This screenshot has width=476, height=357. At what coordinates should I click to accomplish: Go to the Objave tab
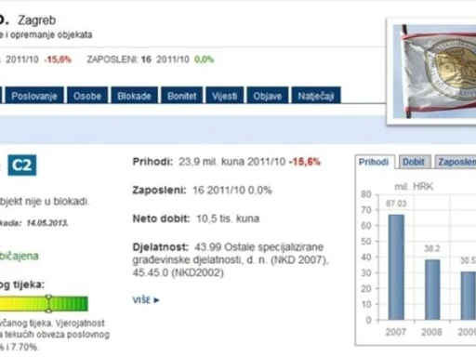268,96
